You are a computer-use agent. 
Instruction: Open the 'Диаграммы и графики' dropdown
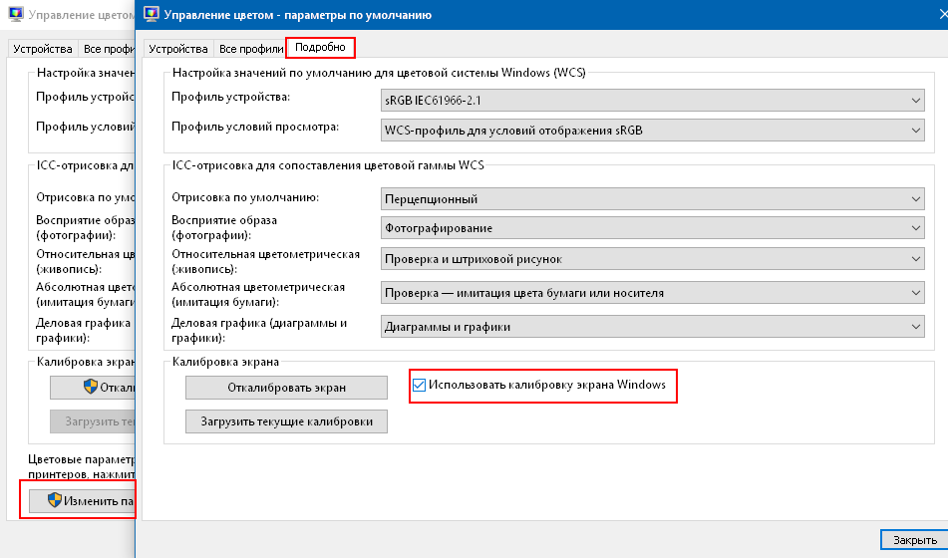[x=653, y=327]
